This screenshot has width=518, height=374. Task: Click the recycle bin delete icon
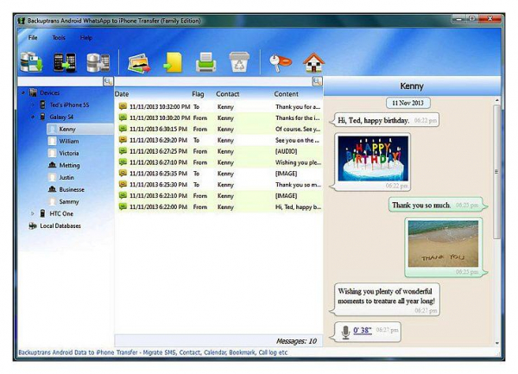239,62
